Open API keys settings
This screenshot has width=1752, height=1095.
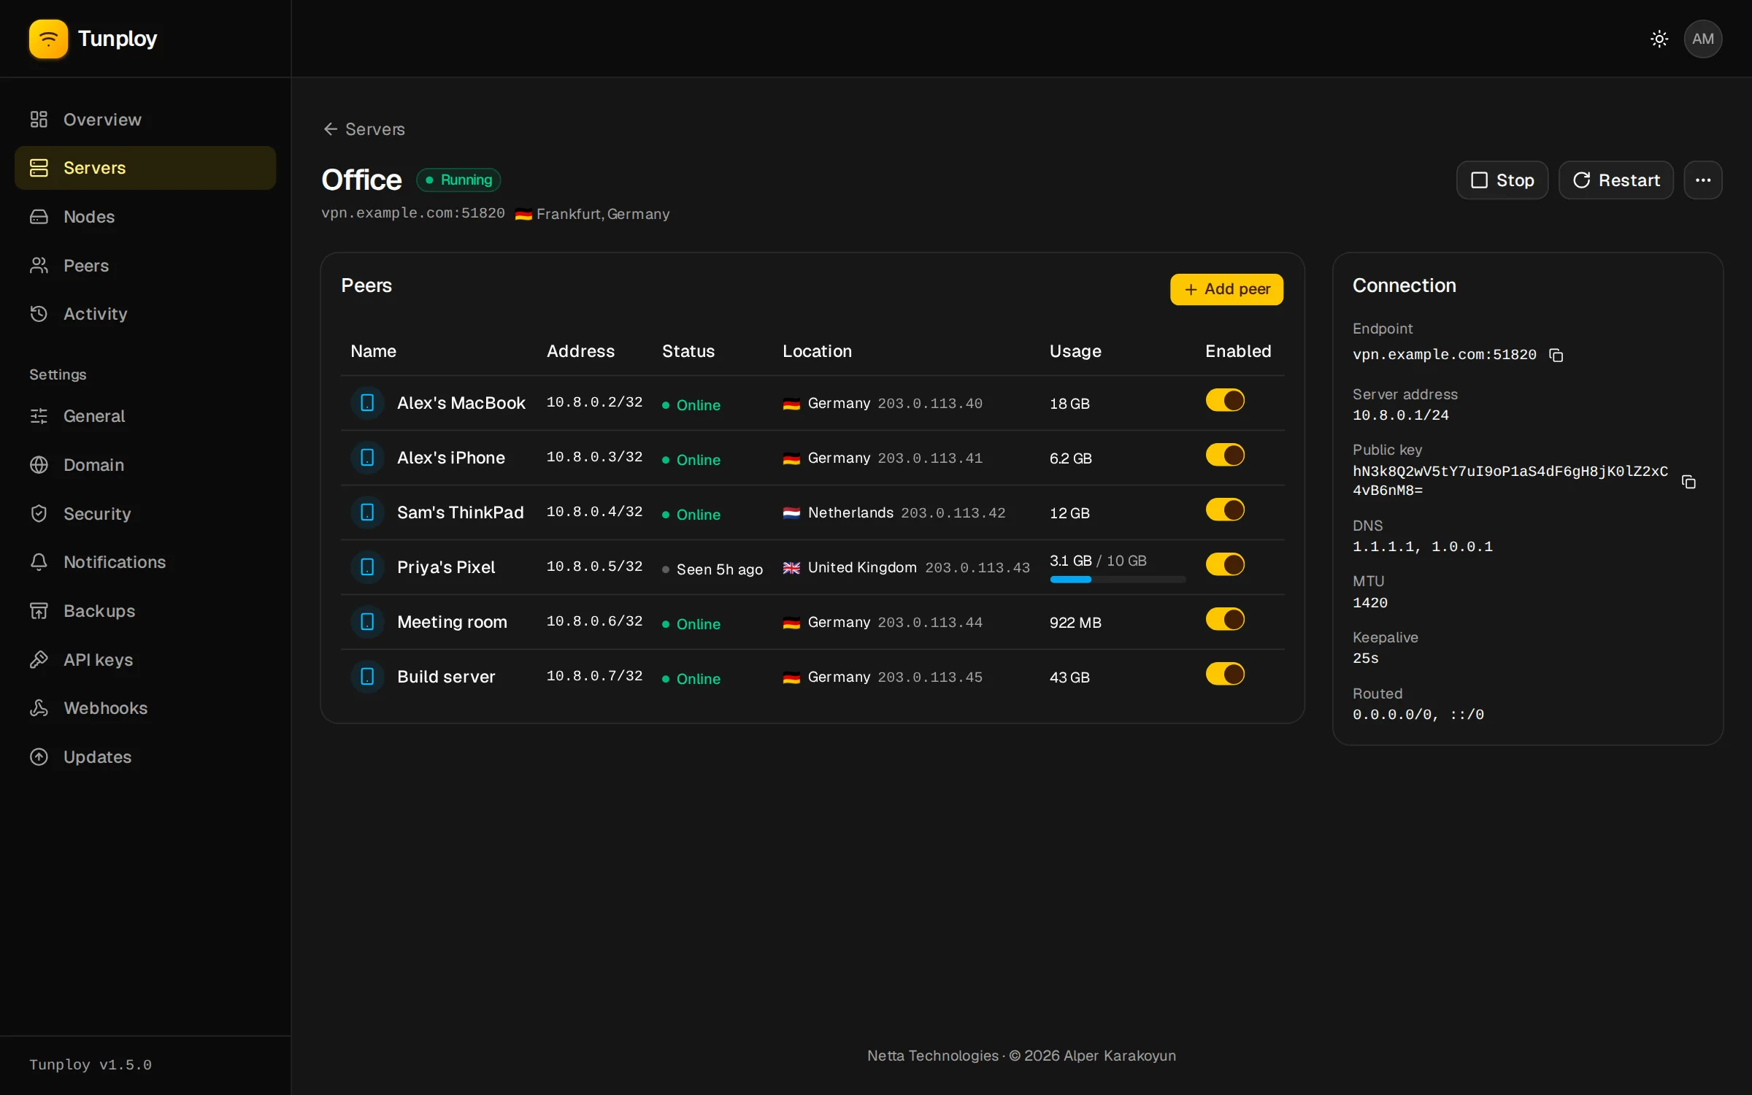coord(145,660)
